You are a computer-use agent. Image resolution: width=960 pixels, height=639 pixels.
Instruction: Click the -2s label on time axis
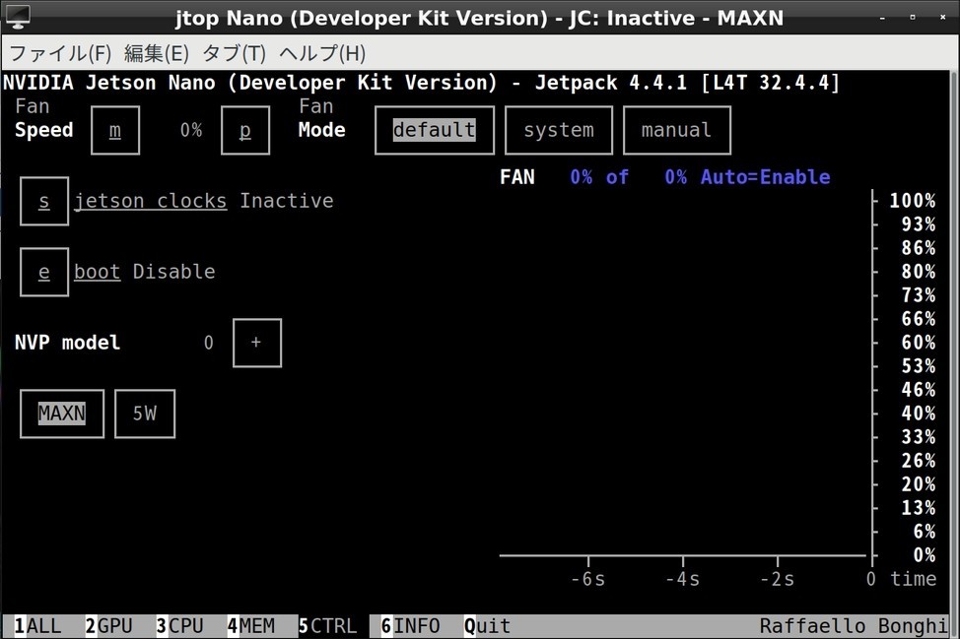pos(777,579)
